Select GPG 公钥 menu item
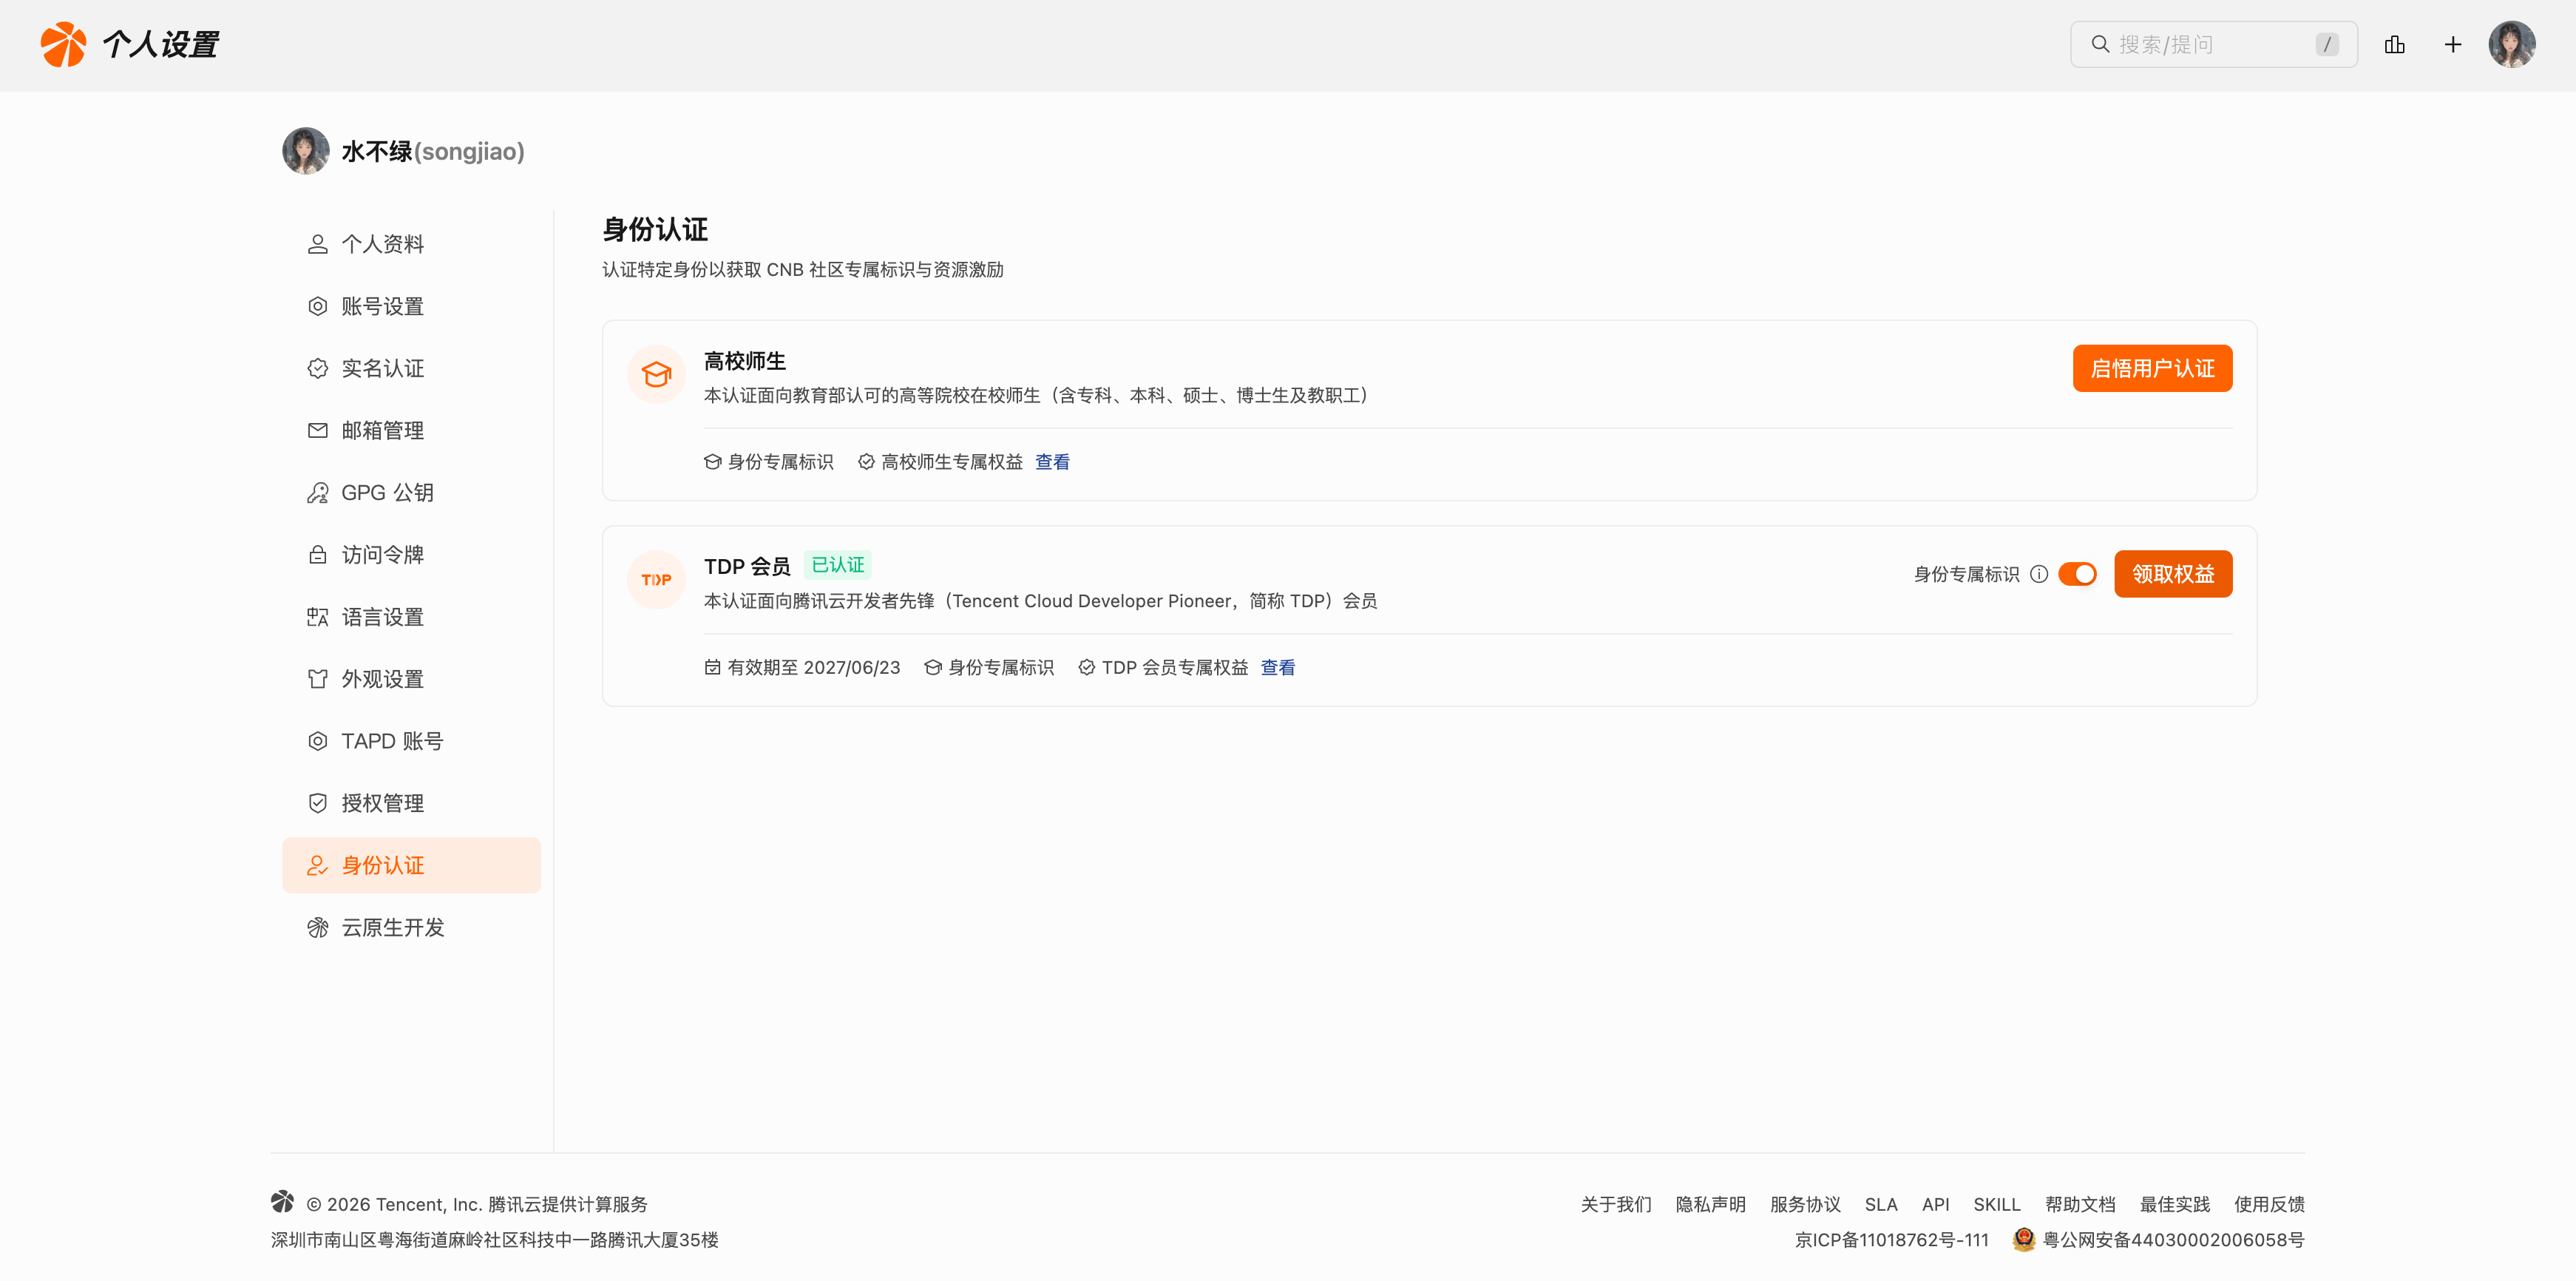 point(412,492)
